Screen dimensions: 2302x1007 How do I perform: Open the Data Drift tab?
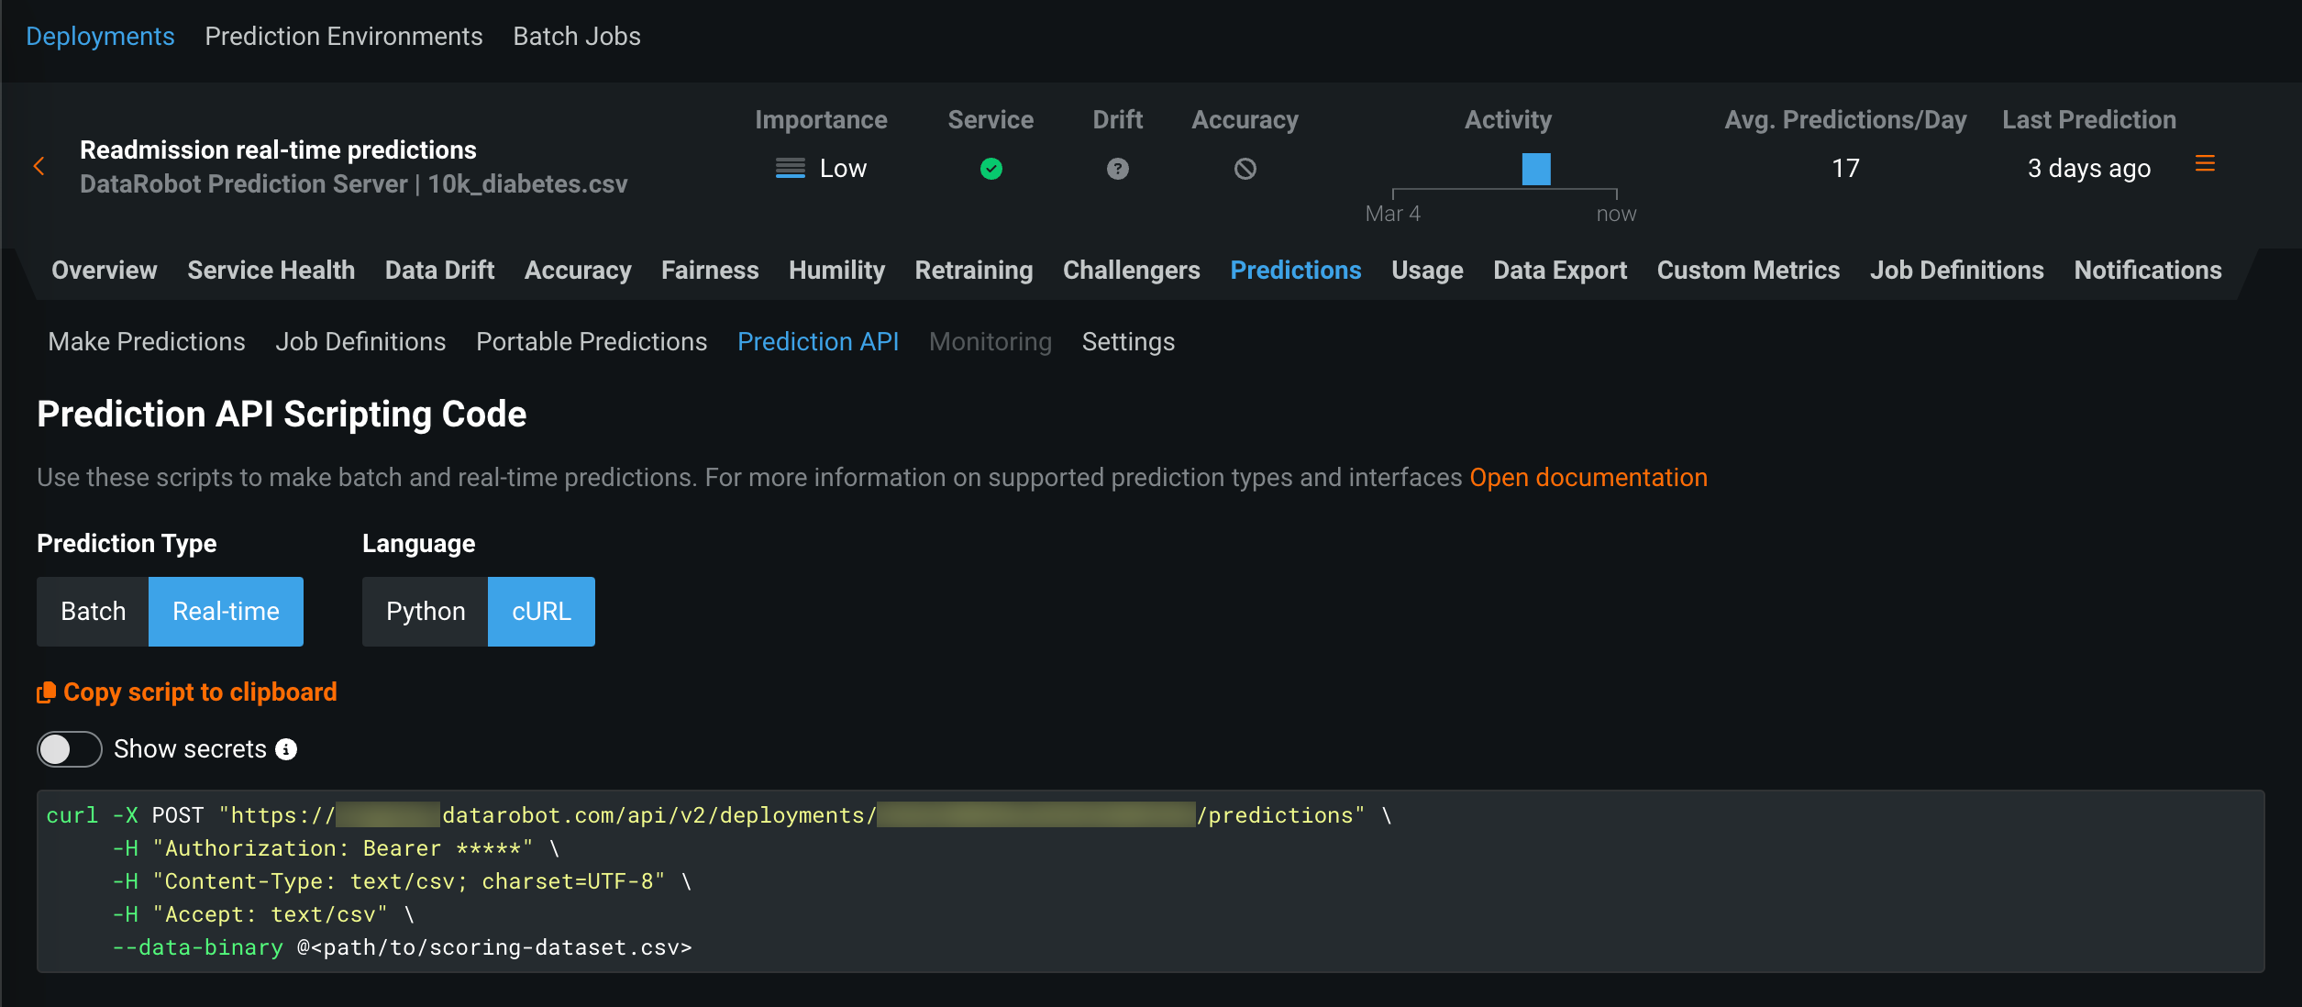click(439, 271)
